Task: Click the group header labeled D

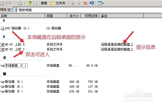Action: pyautogui.click(x=4, y=20)
